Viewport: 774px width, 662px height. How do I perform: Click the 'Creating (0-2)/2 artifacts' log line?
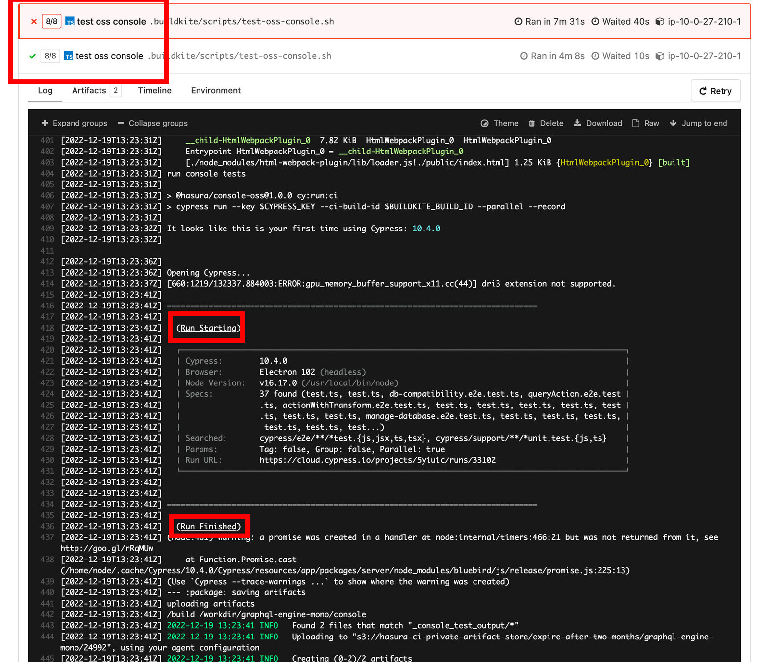[352, 658]
